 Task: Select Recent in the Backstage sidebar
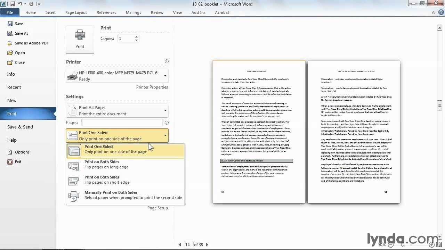[14, 87]
